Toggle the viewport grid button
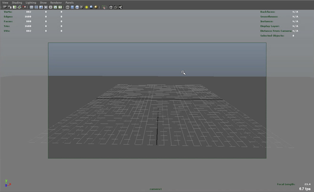Image resolution: width=314 pixels, height=192 pixels. tap(31, 7)
